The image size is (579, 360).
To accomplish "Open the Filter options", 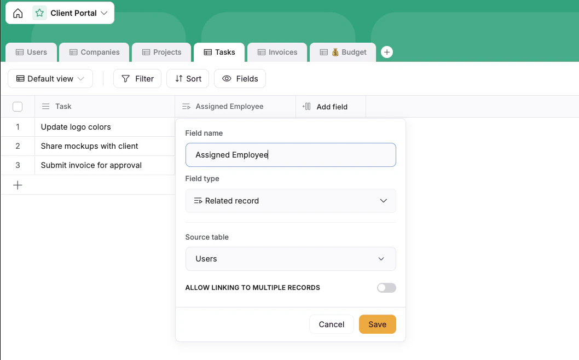I will [x=137, y=79].
